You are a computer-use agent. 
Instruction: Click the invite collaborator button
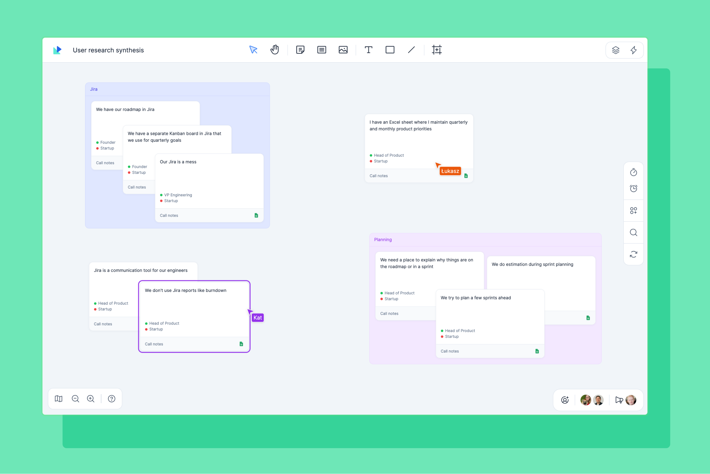565,400
